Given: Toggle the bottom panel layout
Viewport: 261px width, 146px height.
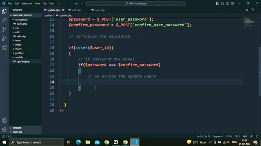Looking at the screenshot, I should pos(222,3).
